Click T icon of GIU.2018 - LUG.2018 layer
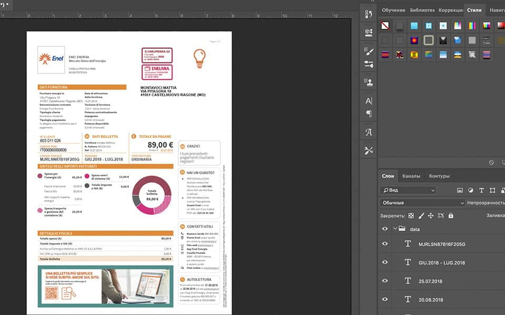Image resolution: width=505 pixels, height=315 pixels. (408, 262)
